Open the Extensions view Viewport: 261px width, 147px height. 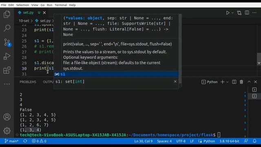pos(7,70)
